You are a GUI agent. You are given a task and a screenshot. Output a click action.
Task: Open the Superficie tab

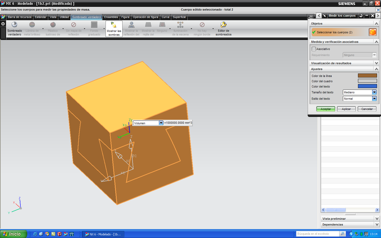[x=179, y=17]
